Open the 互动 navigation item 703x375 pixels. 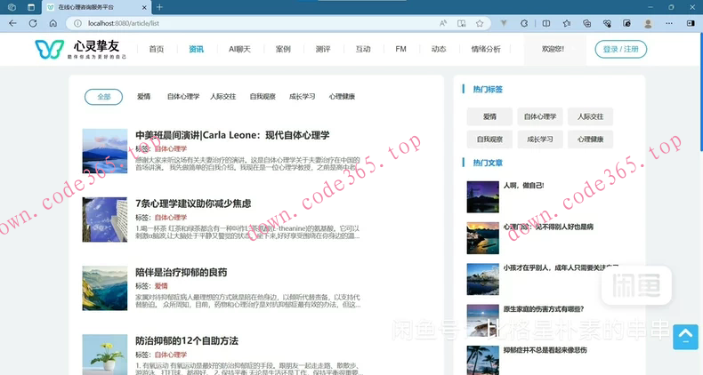(x=363, y=49)
